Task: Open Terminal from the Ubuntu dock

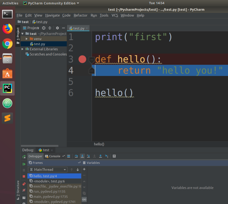Action: (x=7, y=14)
